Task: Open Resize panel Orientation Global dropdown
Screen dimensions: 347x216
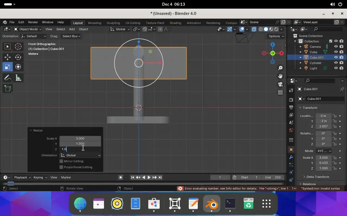Action: [80, 155]
